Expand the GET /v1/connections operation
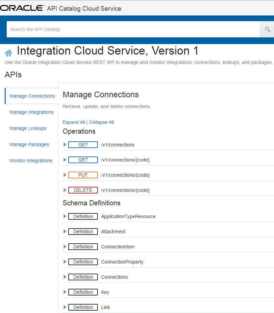The image size is (274, 313). (x=65, y=144)
